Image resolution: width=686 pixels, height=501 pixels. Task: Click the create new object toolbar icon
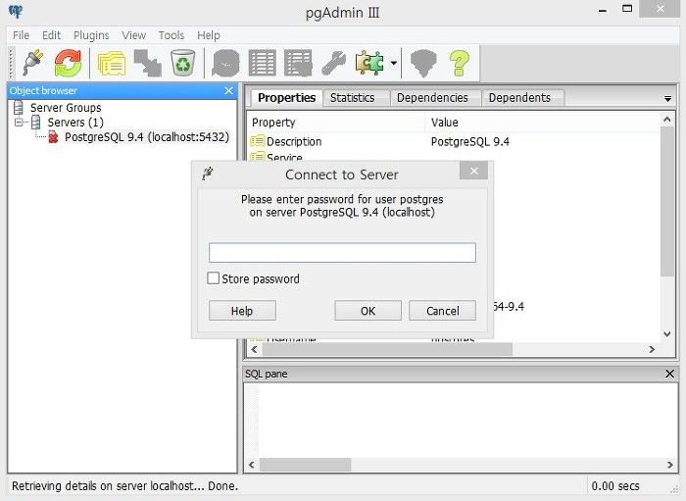(x=147, y=64)
